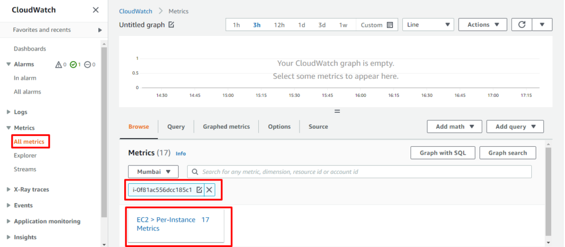
Task: Close the CloudWatch navigation panel
Action: click(x=95, y=10)
